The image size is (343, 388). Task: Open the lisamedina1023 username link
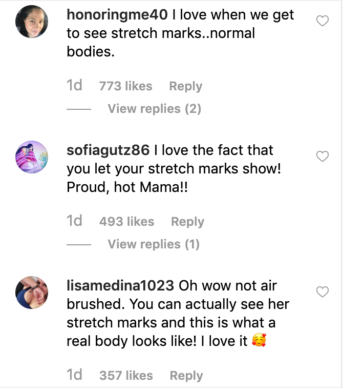coord(120,285)
